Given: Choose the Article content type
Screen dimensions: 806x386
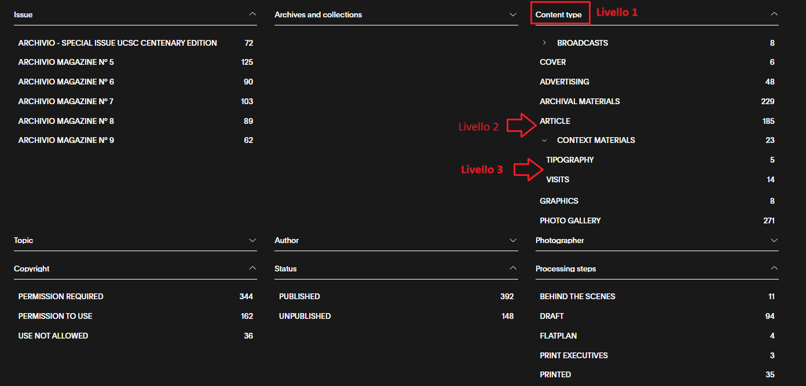Looking at the screenshot, I should pos(555,121).
